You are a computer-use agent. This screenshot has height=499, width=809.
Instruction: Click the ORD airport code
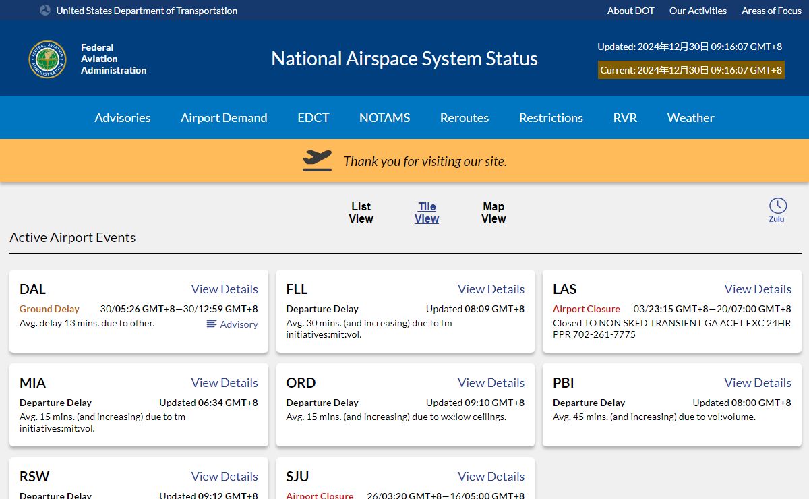pos(301,383)
